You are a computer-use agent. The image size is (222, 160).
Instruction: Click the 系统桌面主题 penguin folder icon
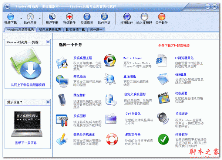62,63
